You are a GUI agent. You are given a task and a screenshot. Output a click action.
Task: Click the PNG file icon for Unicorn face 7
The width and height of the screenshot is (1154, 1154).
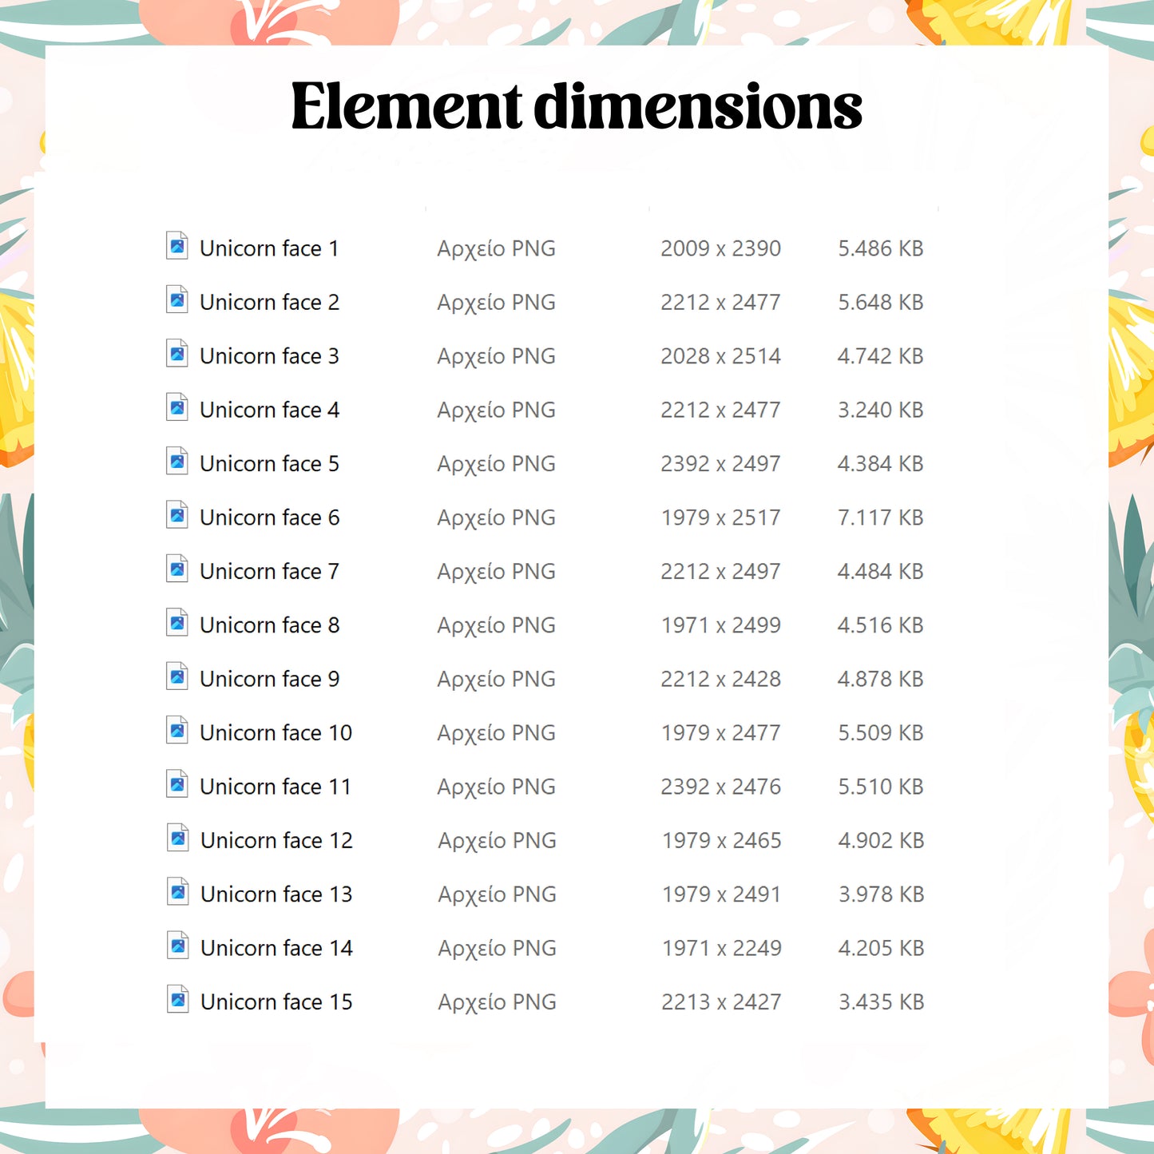(177, 569)
